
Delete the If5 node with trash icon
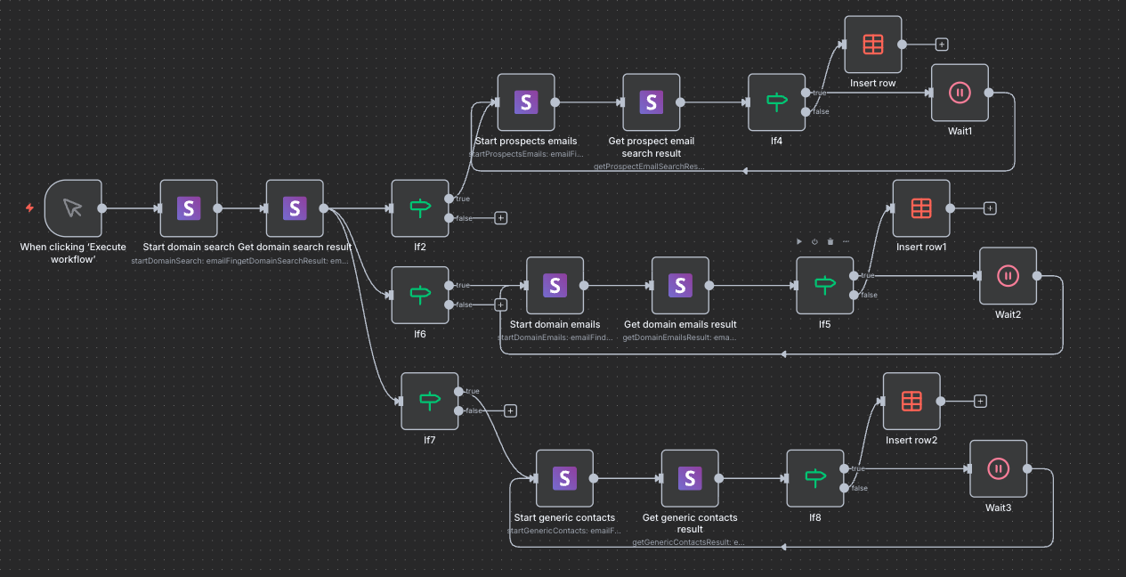[x=830, y=241]
